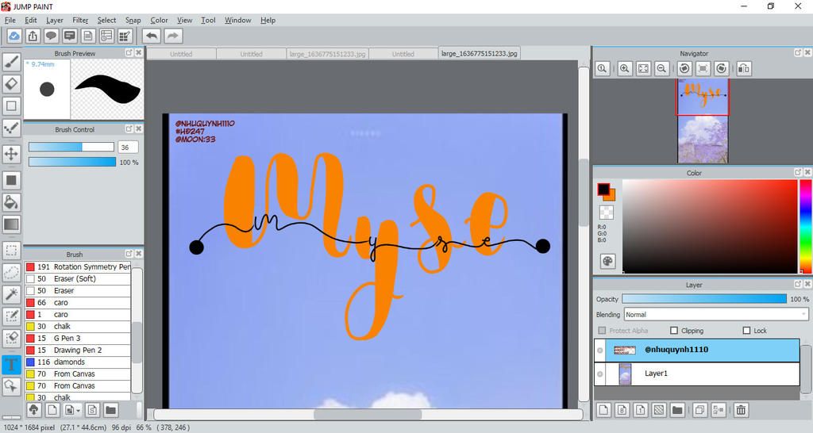Open the Filter menu
The height and width of the screenshot is (433, 813).
click(x=80, y=20)
